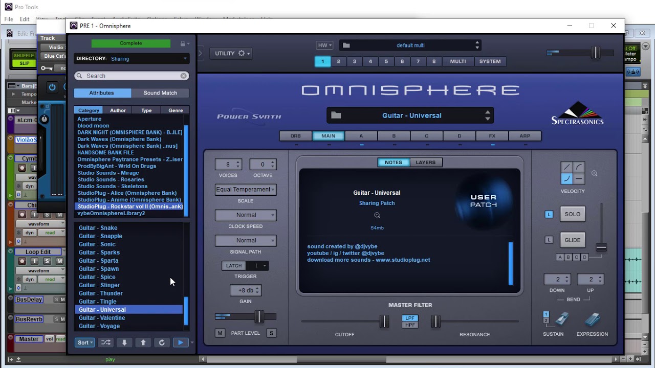The image size is (655, 368).
Task: Refresh the patch browser list
Action: click(162, 342)
